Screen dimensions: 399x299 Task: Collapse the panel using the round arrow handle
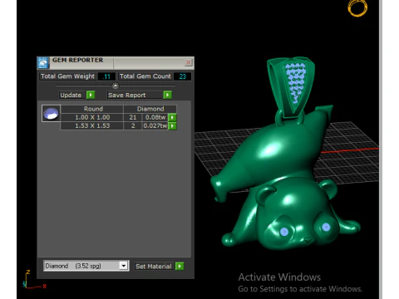click(x=116, y=86)
